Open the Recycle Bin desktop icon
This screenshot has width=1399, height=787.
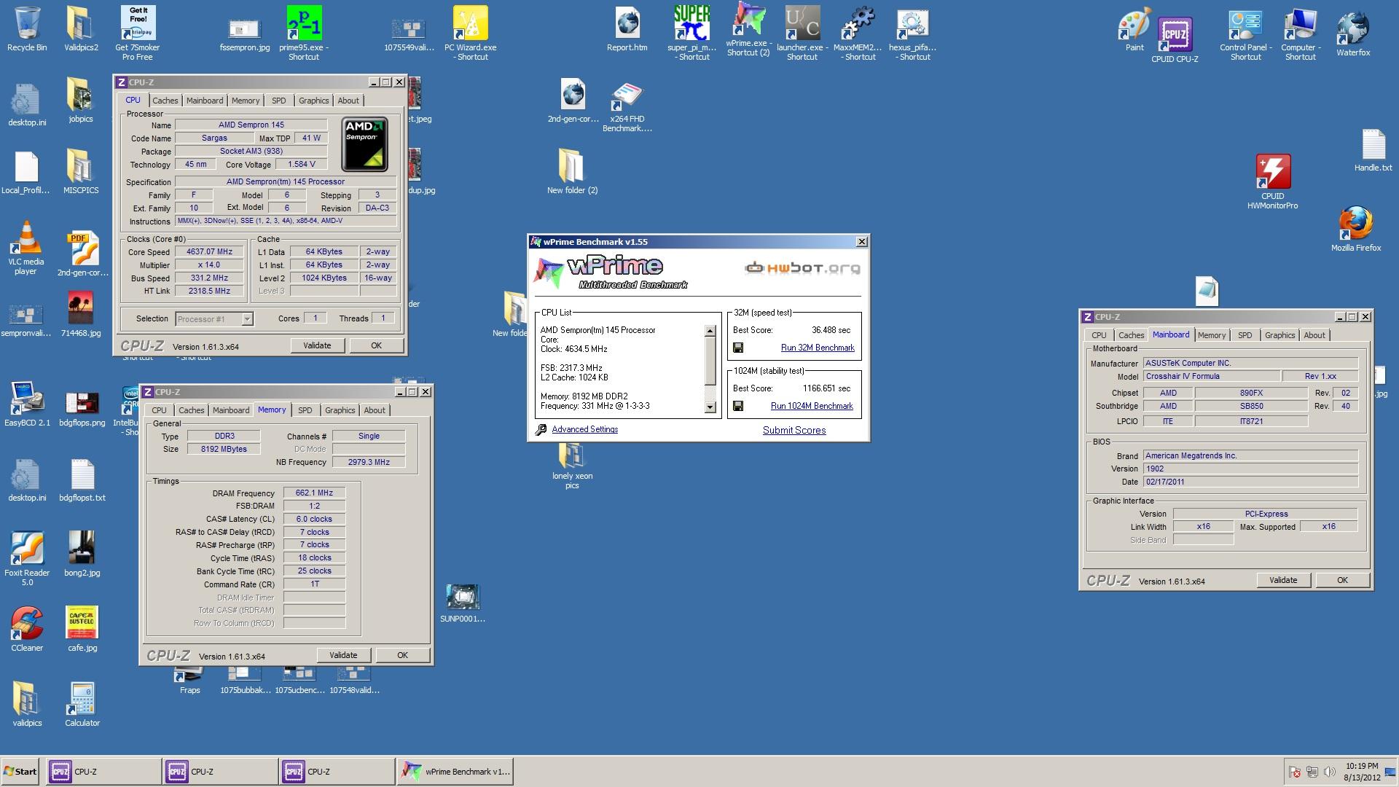point(27,29)
